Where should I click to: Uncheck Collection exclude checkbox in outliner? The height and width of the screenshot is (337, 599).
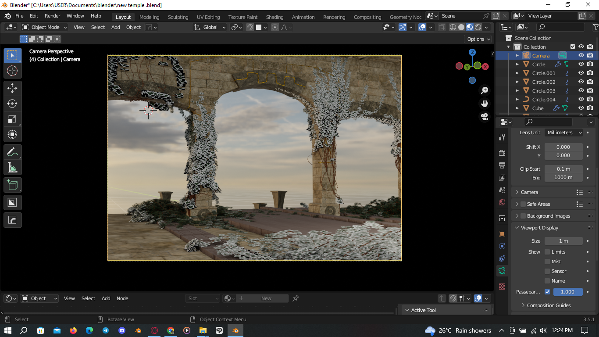[x=572, y=47]
